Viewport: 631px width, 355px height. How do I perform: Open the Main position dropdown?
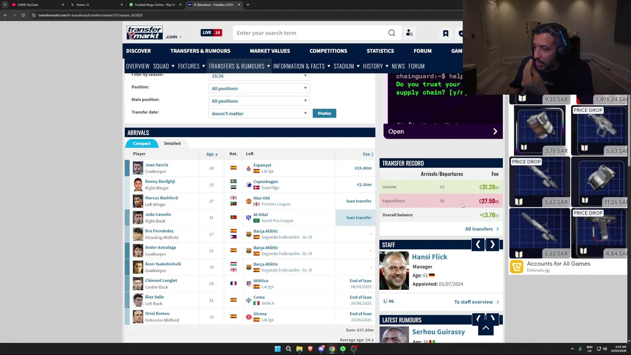[259, 101]
